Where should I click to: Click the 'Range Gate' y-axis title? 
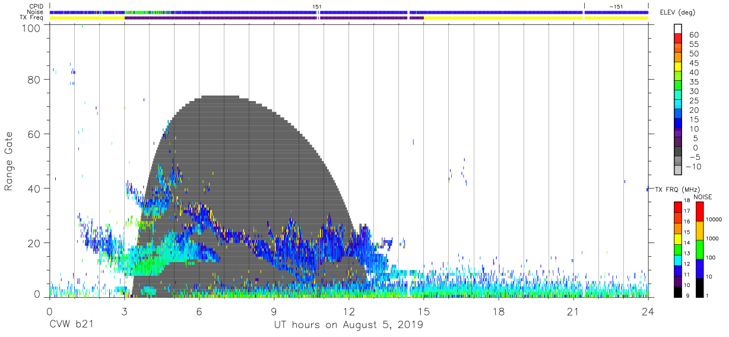click(9, 160)
